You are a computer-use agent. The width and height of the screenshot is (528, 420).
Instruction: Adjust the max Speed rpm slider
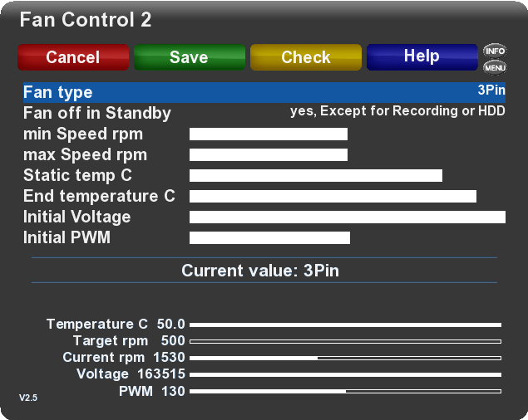click(x=269, y=155)
